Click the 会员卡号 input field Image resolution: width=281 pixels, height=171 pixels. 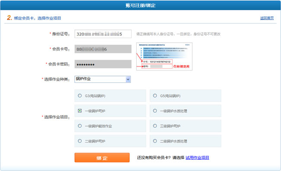(x=103, y=49)
